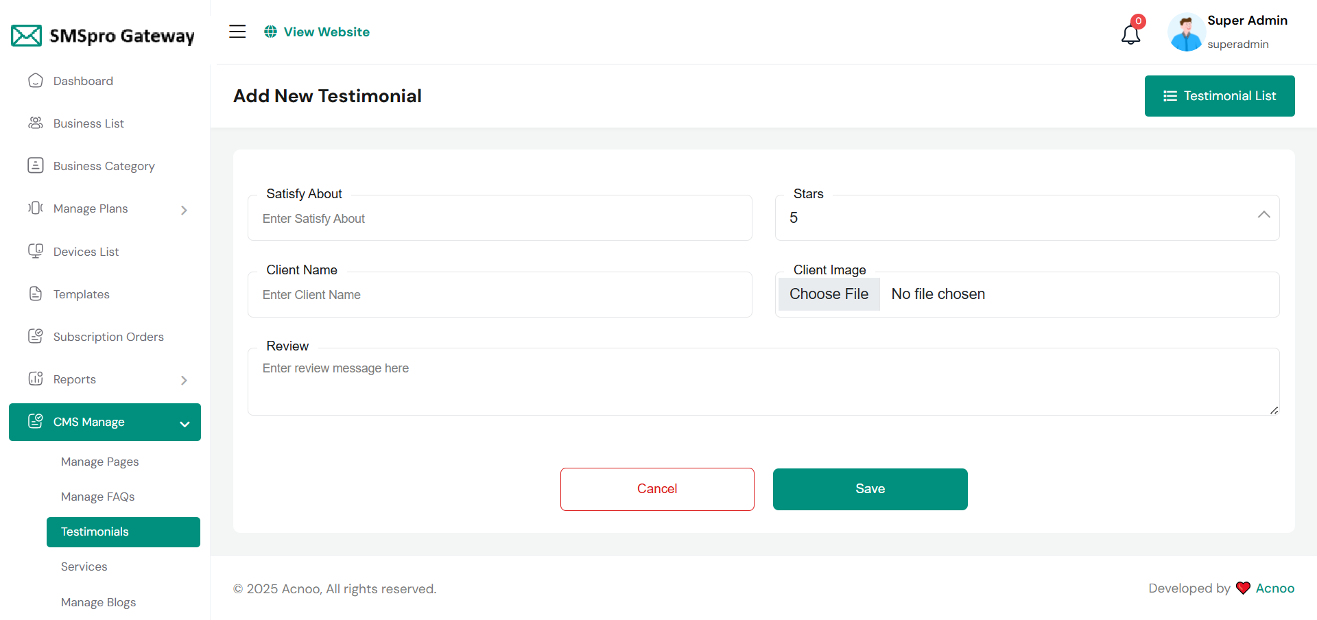This screenshot has width=1317, height=620.
Task: Click the Choose File button
Action: pos(829,294)
